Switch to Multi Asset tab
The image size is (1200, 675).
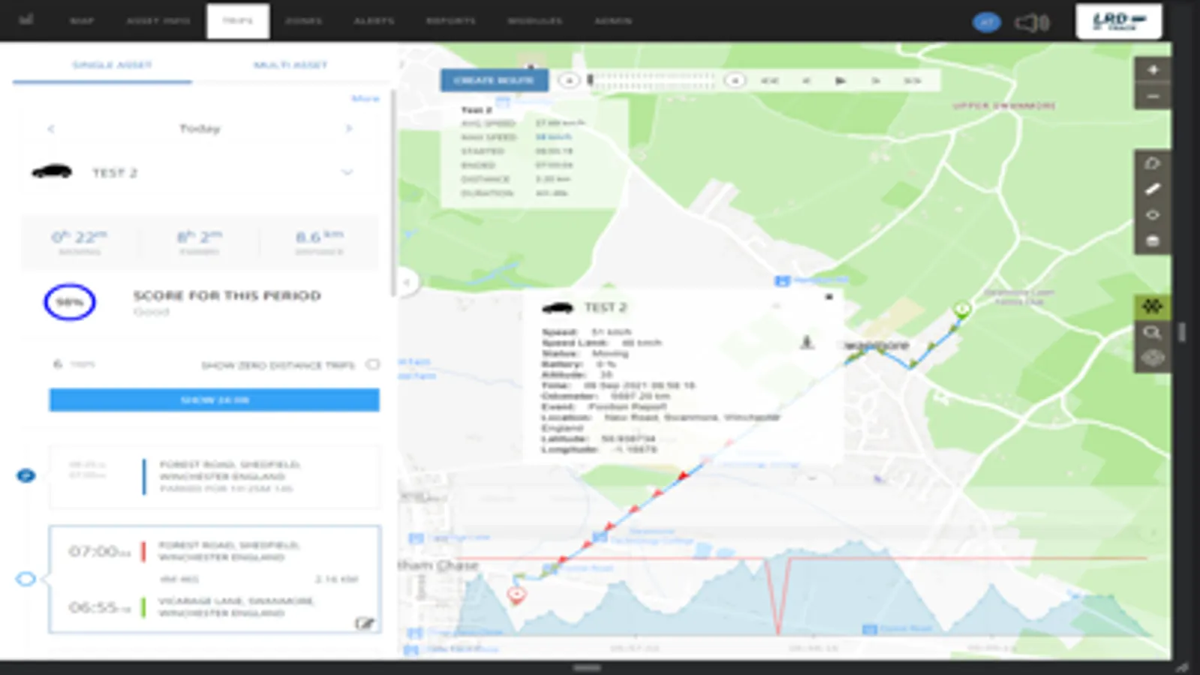coord(290,65)
